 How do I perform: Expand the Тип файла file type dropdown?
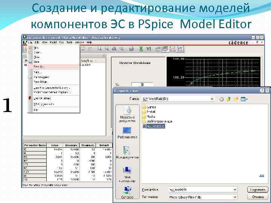tap(235, 197)
